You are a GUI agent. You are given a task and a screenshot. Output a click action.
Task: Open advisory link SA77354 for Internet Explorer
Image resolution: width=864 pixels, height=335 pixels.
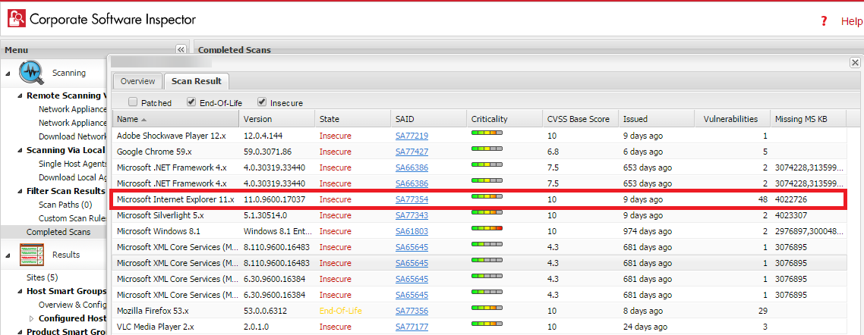pos(412,199)
